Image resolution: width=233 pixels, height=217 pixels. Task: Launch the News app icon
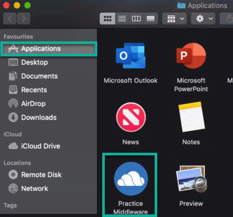(x=131, y=117)
